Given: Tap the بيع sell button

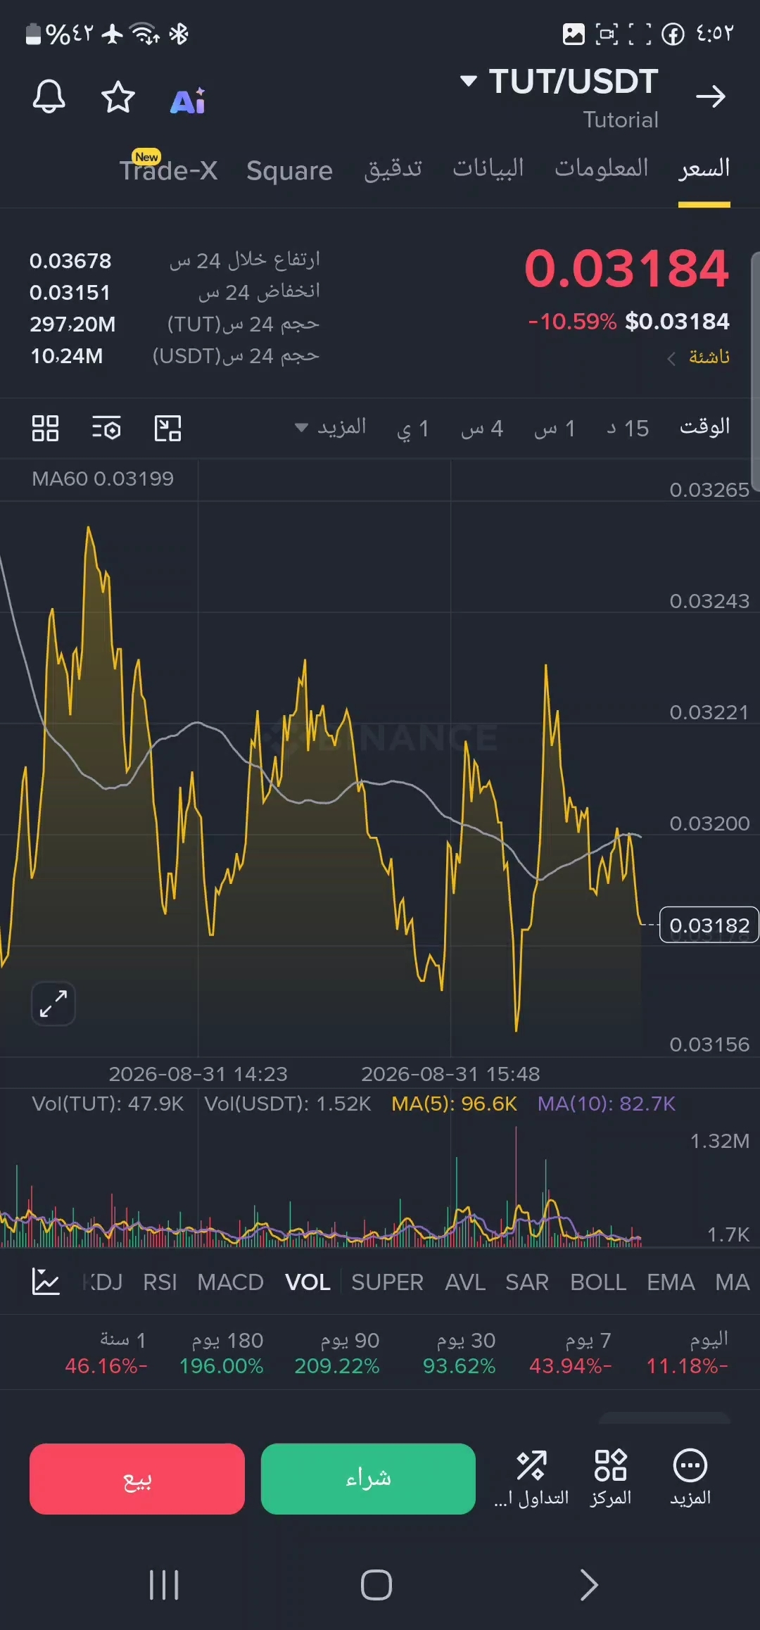Looking at the screenshot, I should 137,1479.
